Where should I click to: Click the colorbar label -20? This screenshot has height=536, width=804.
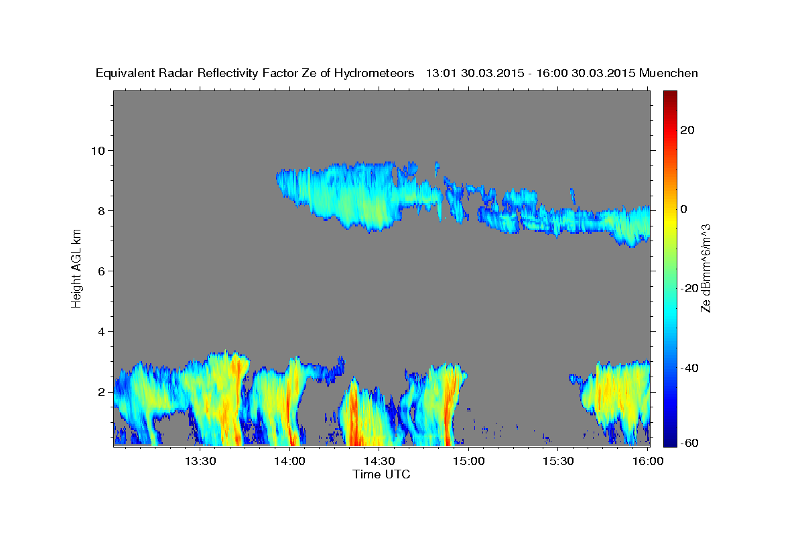(x=689, y=288)
